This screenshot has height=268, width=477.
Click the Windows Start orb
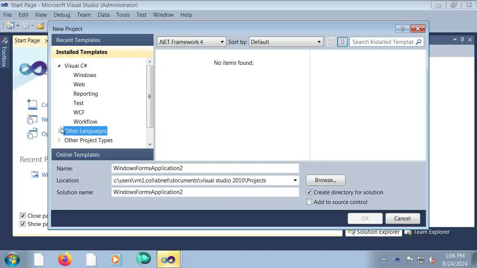point(12,259)
